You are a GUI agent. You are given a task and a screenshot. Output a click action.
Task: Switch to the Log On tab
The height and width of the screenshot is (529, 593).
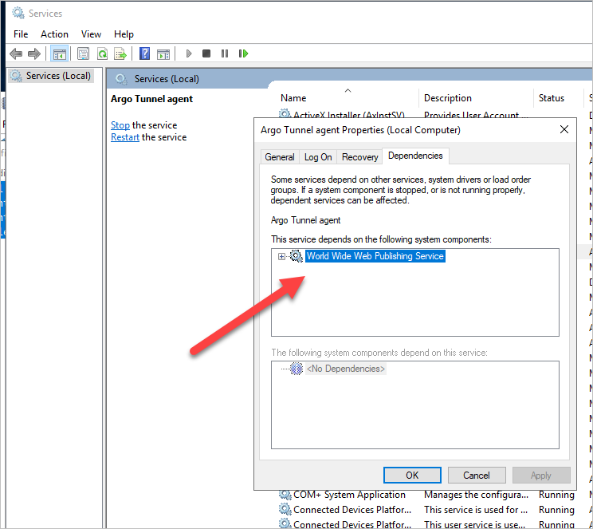coord(318,156)
